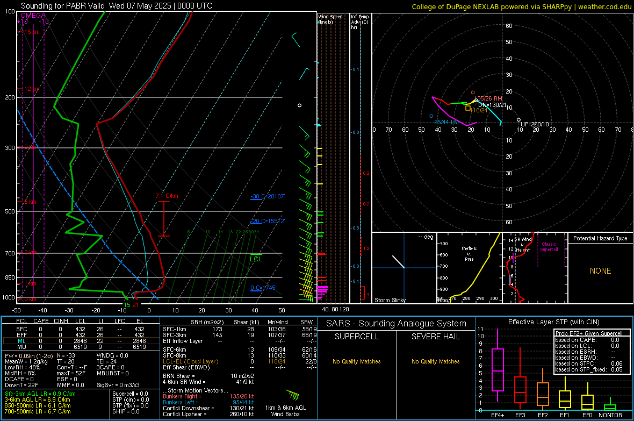Select the SFC parcel row
The width and height of the screenshot is (634, 421).
(x=80, y=329)
